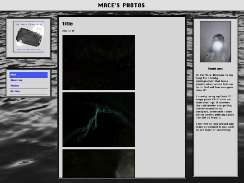Image resolution: width=244 pixels, height=183 pixels.
Task: Open the photo with teal branches
Action: pyautogui.click(x=99, y=119)
